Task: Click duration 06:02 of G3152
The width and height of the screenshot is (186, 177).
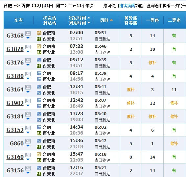Action: click(101, 127)
